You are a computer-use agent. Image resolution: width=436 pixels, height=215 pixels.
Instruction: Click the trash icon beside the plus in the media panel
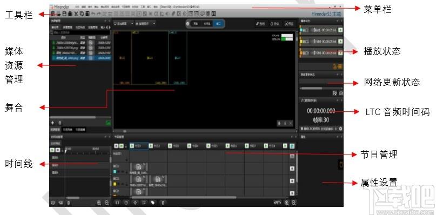[x=60, y=123]
